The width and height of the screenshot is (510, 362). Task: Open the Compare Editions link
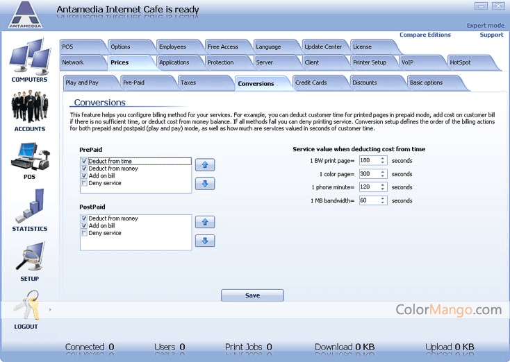(x=425, y=35)
